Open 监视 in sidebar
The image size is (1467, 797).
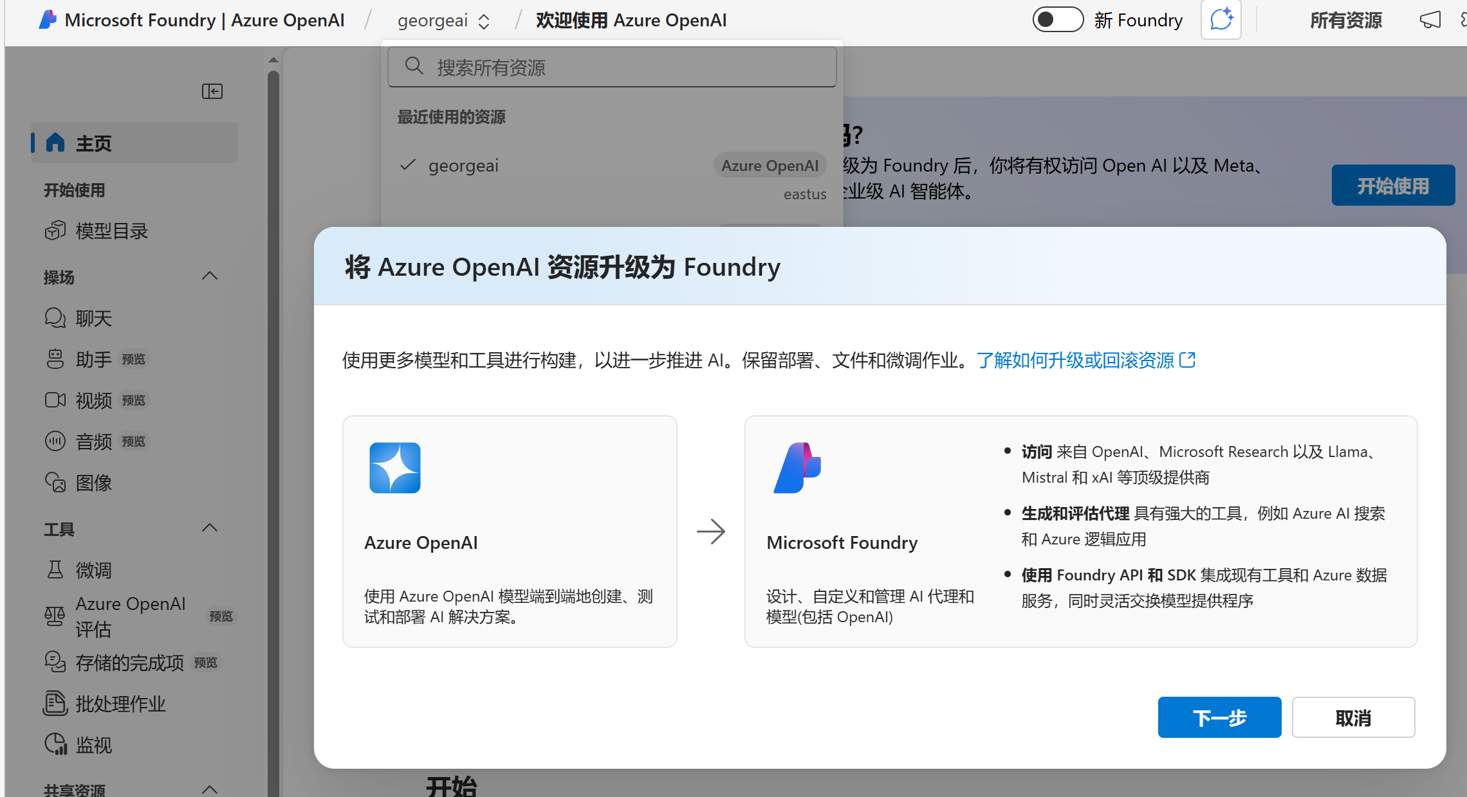[x=93, y=745]
